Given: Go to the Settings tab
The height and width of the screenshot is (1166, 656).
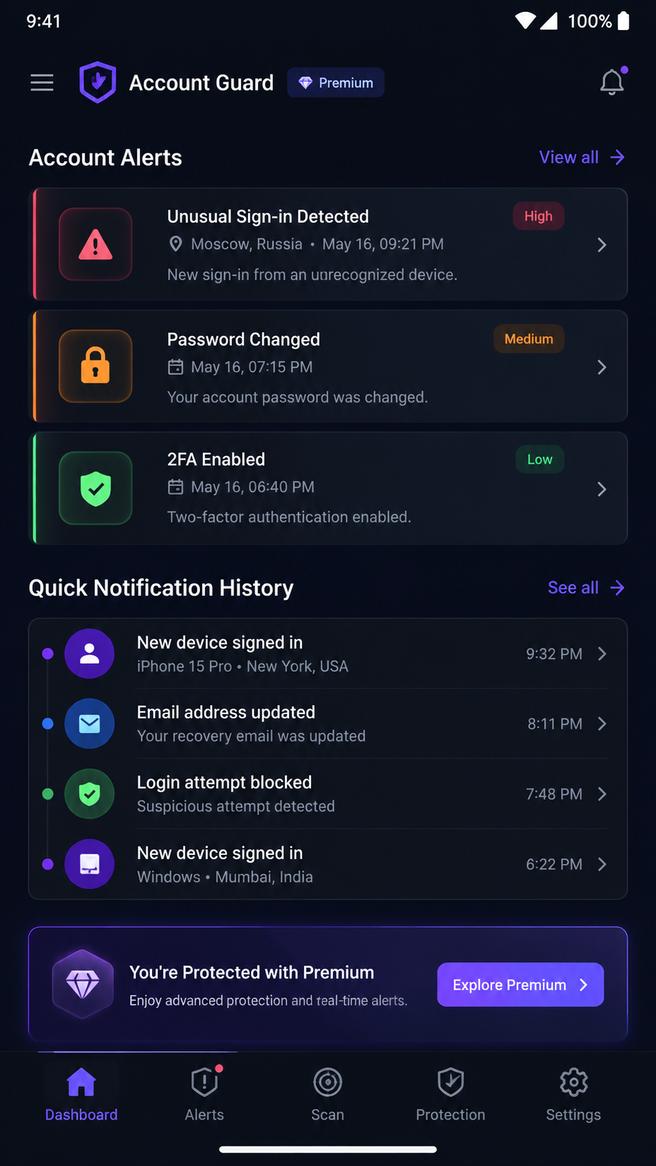Looking at the screenshot, I should click(573, 1094).
